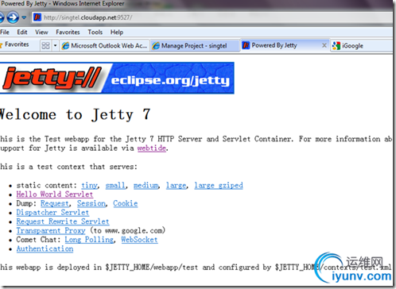Screen dimensions: 396x289
Task: Open the Favorites menu
Action: [68, 32]
